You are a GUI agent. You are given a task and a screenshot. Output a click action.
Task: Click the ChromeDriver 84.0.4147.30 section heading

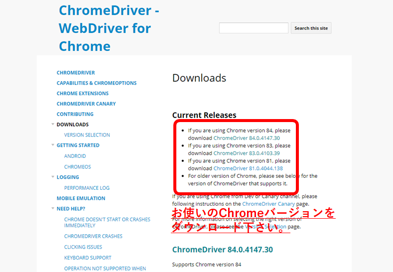pyautogui.click(x=223, y=250)
